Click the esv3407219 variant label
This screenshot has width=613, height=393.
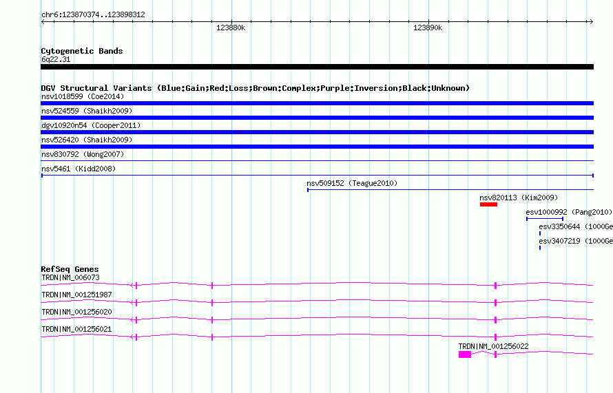[576, 241]
